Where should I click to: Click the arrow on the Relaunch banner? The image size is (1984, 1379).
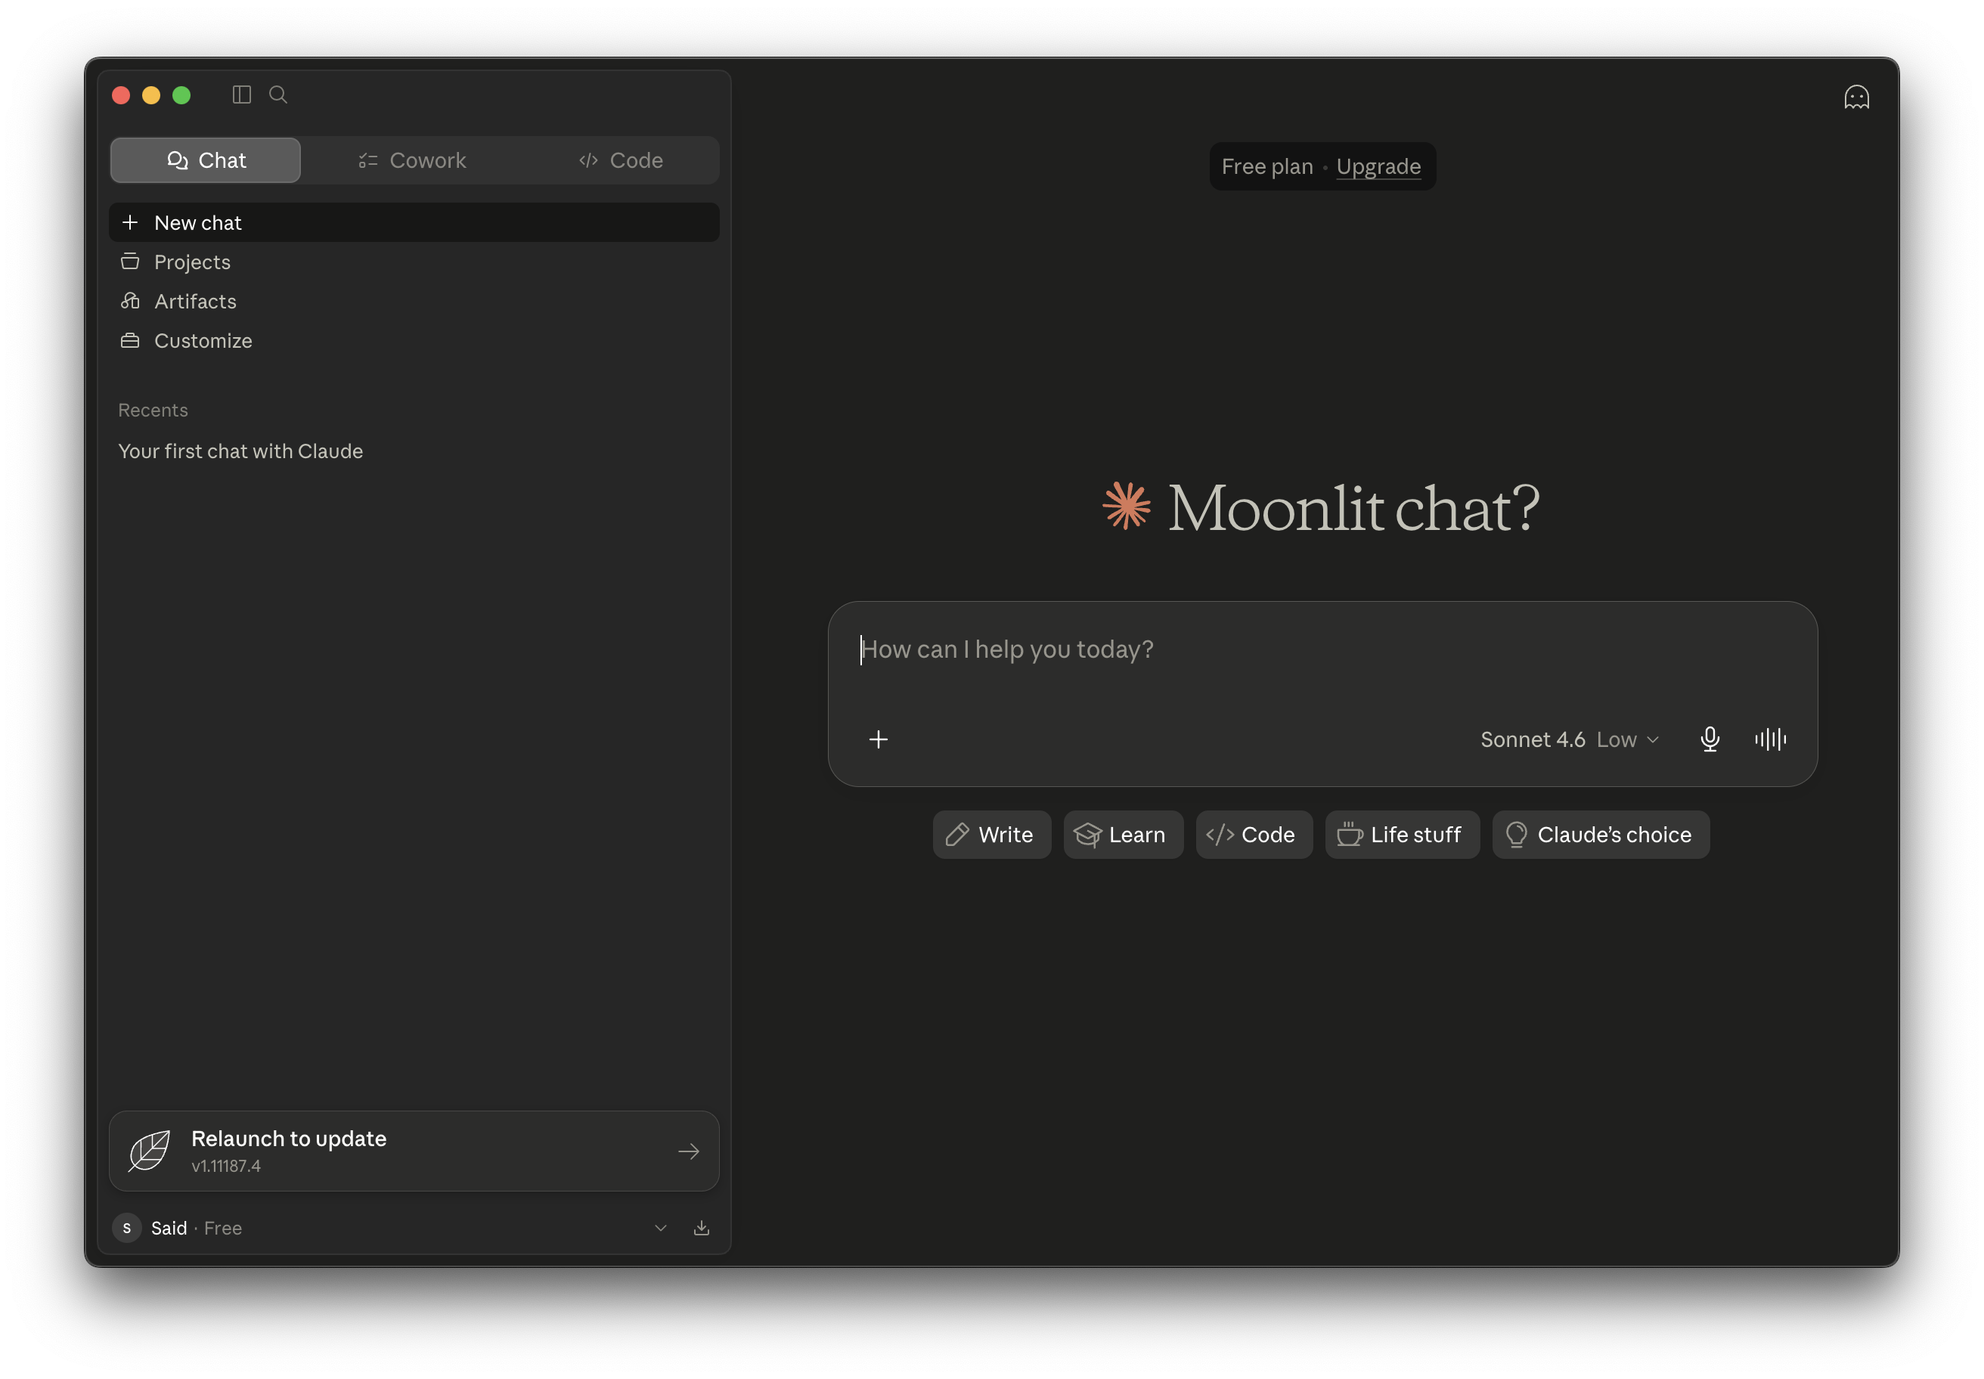coord(689,1151)
